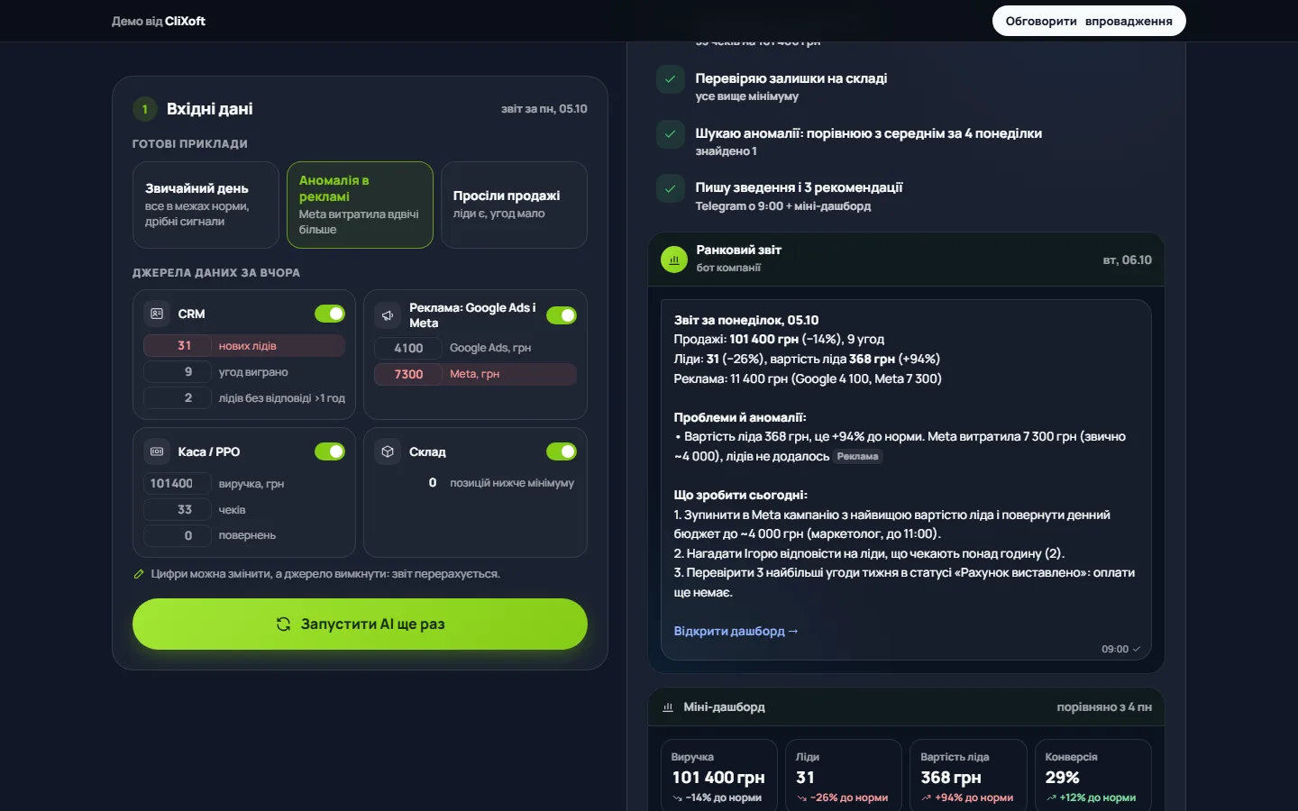Click the trend arrow under Виручка

click(677, 798)
